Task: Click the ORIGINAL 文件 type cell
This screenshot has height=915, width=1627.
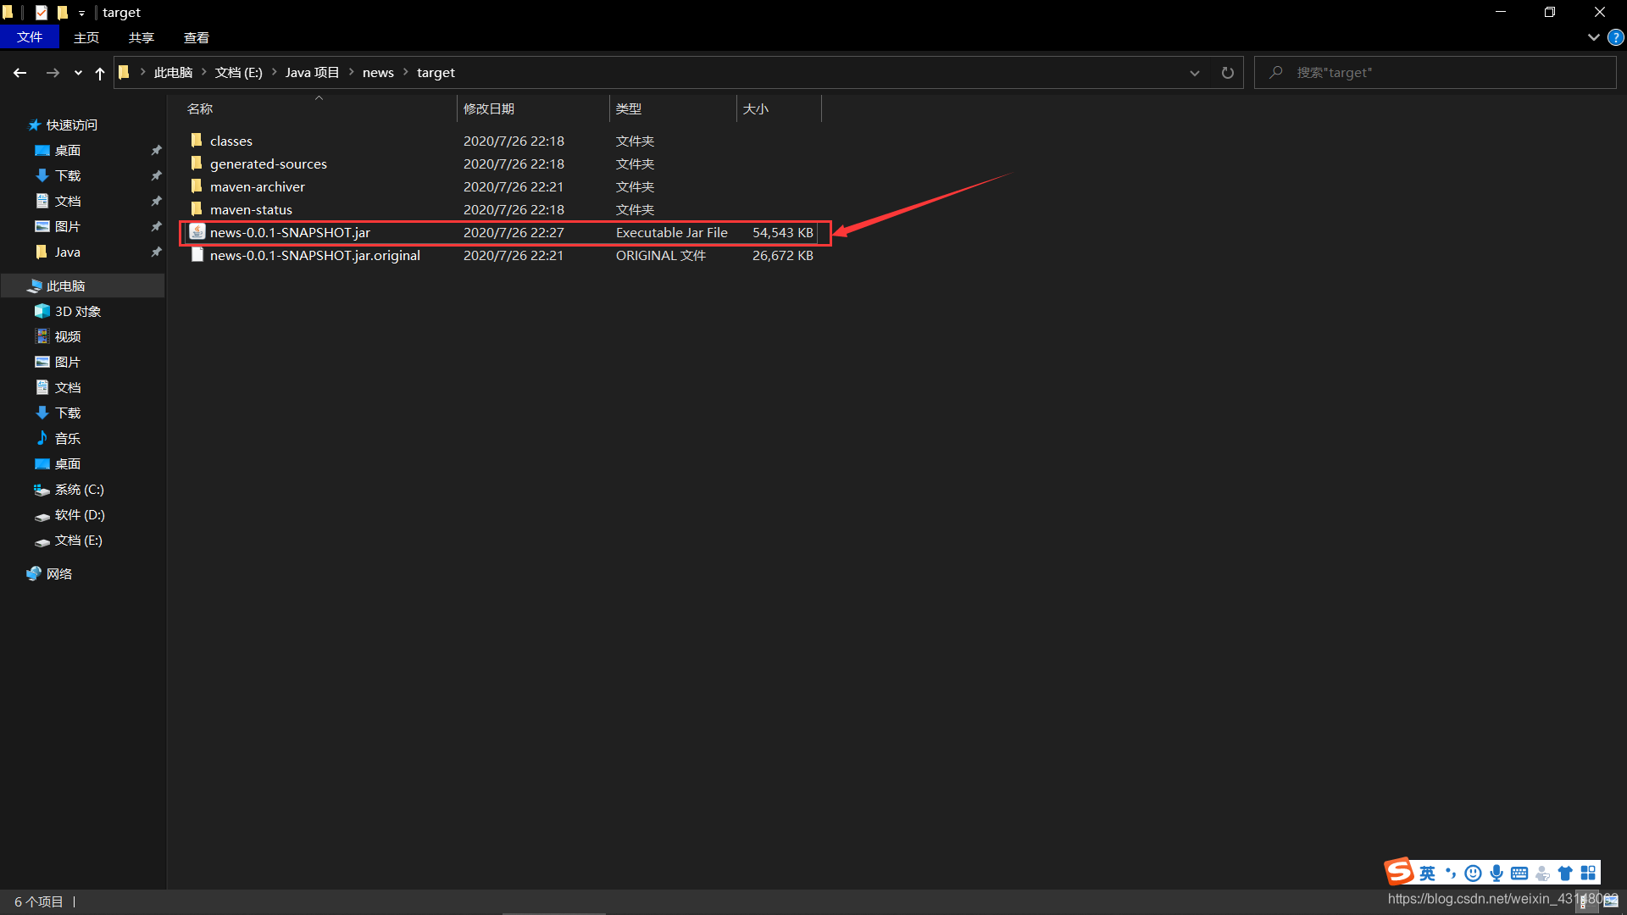Action: (x=661, y=255)
